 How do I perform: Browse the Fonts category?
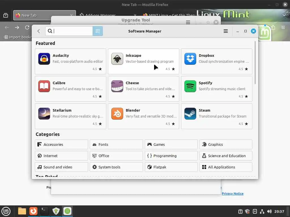(116, 144)
